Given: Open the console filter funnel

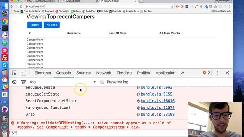Looking at the screenshot, I should tap(24, 82).
